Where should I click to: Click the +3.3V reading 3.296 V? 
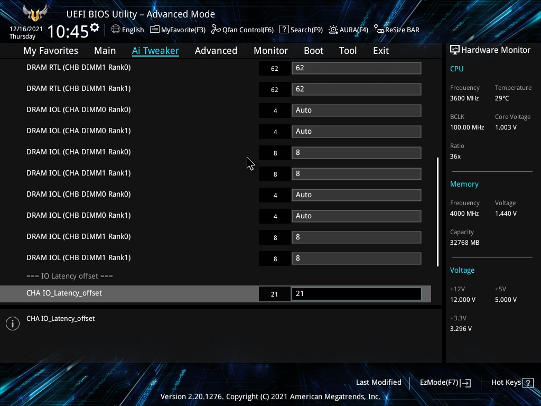coord(461,329)
